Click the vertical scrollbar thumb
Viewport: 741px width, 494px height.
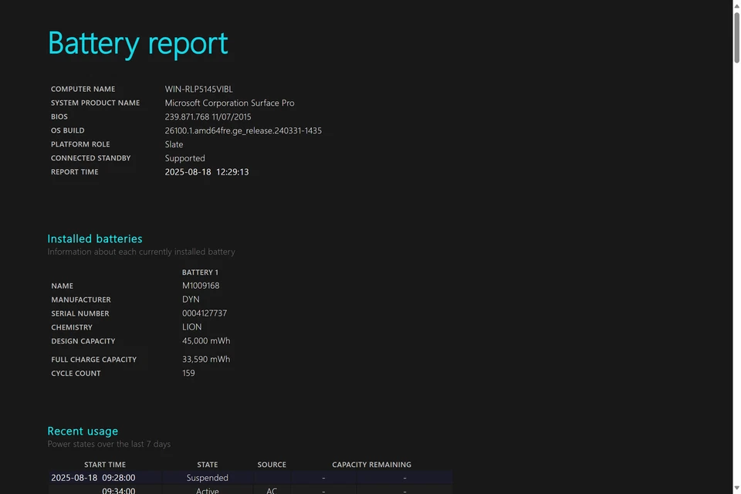736,37
